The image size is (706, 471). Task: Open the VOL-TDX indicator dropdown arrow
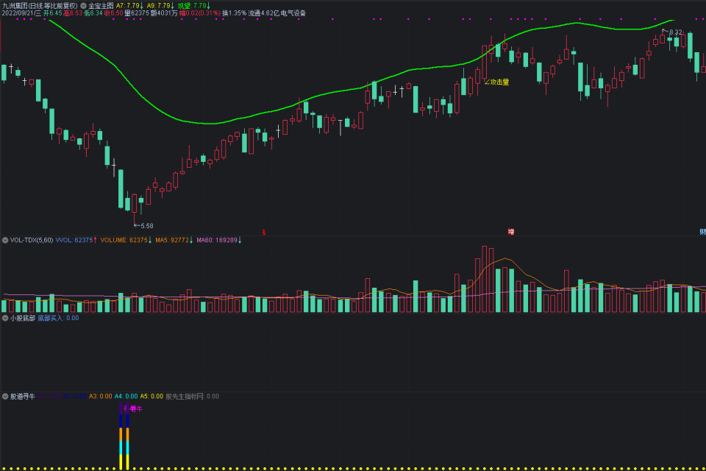[x=5, y=240]
